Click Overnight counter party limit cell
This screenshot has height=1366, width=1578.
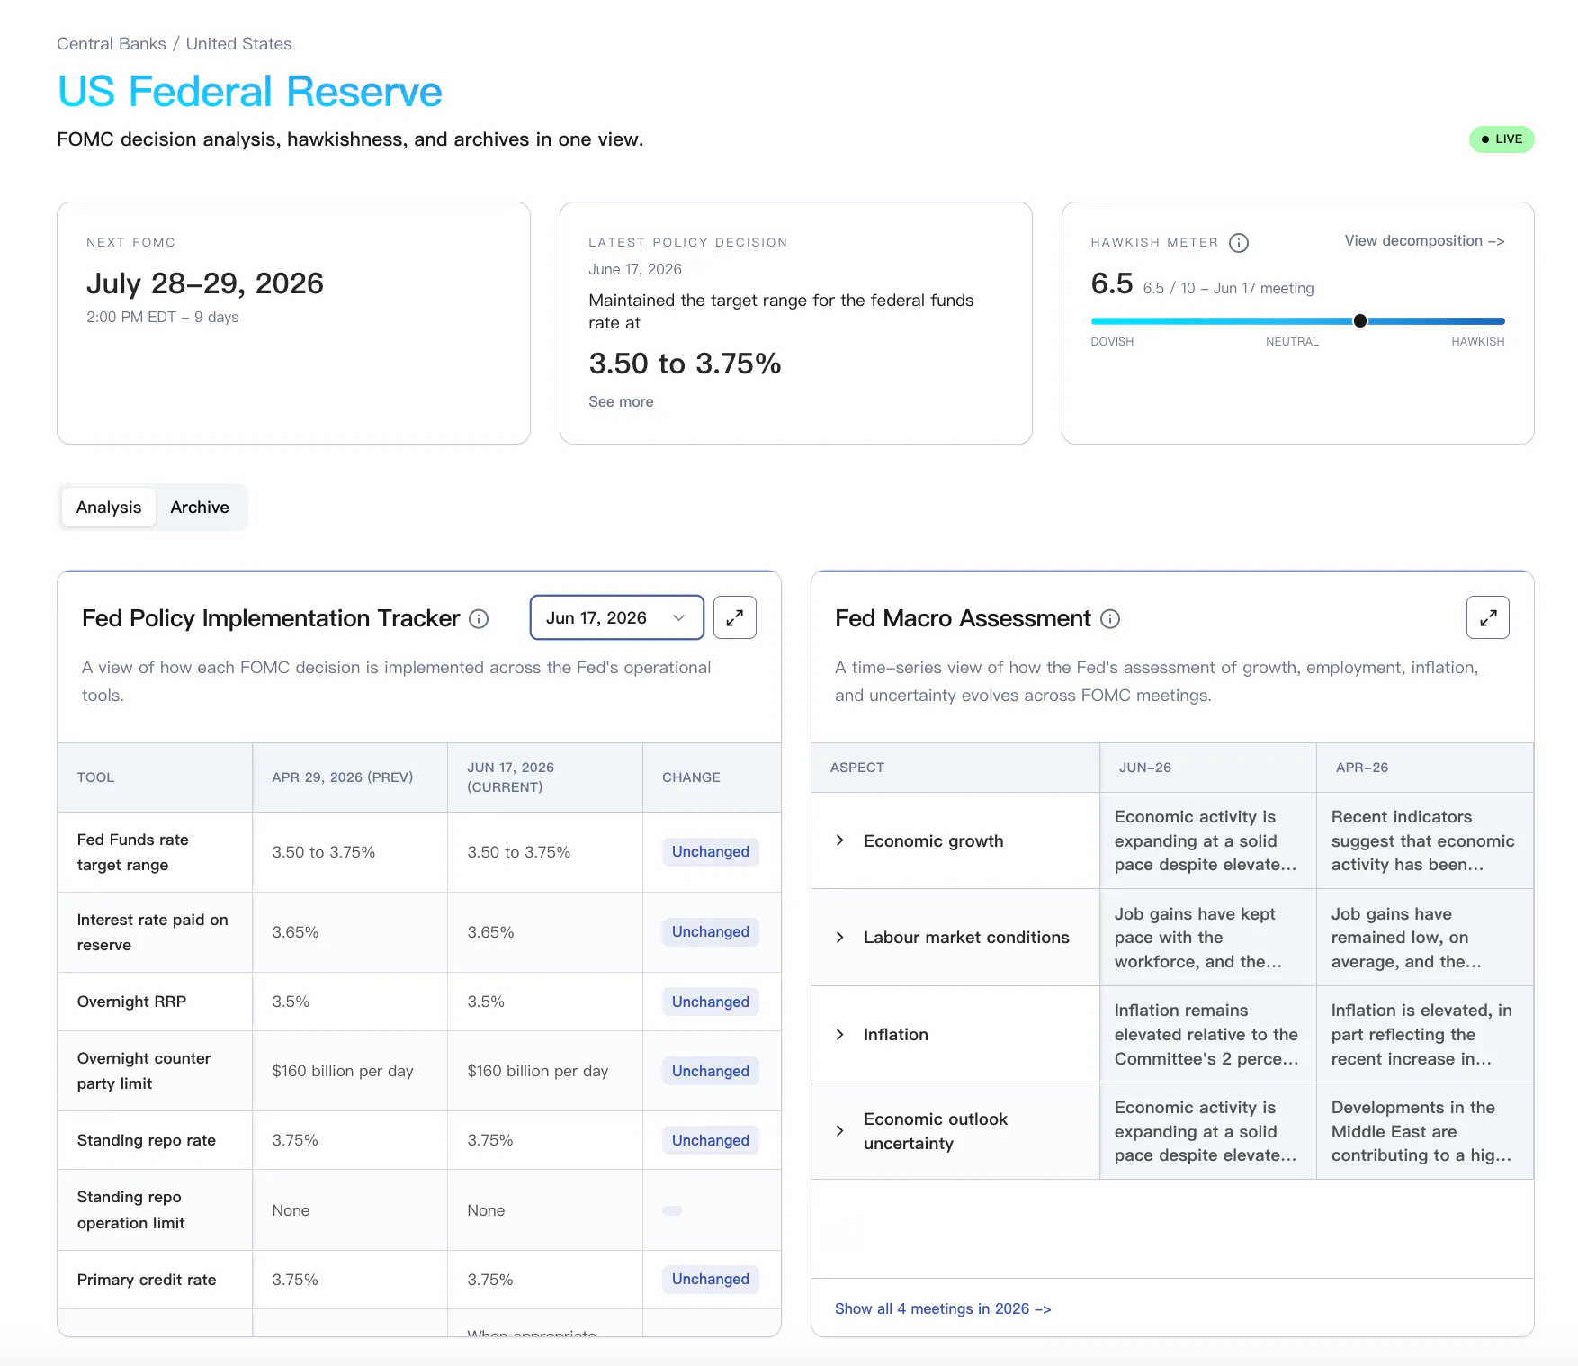pyautogui.click(x=155, y=1071)
